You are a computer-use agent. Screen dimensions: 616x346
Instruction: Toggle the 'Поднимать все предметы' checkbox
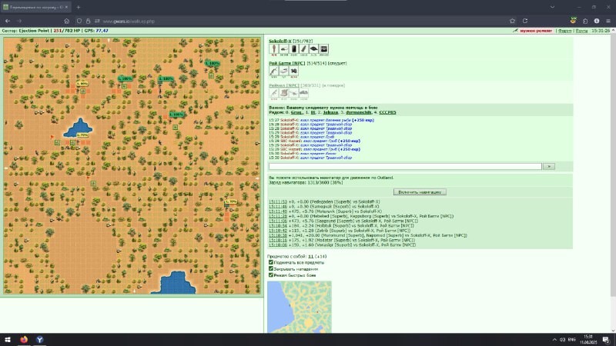[x=271, y=262]
